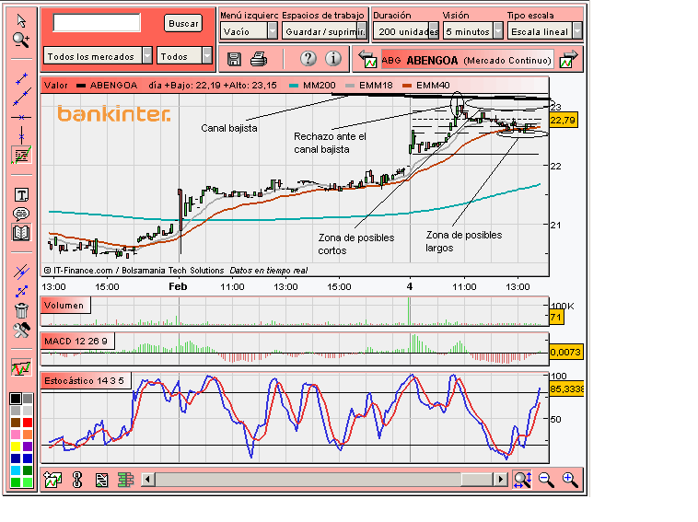
Task: Open the Visión 5 minutos dropdown
Action: point(472,31)
